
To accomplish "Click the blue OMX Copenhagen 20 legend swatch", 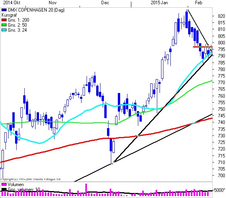I will (4, 10).
